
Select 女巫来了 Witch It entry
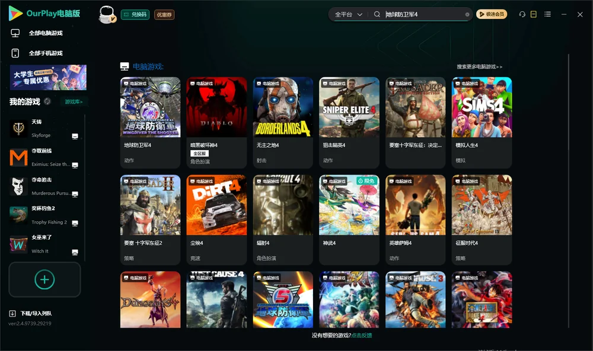[x=44, y=244]
